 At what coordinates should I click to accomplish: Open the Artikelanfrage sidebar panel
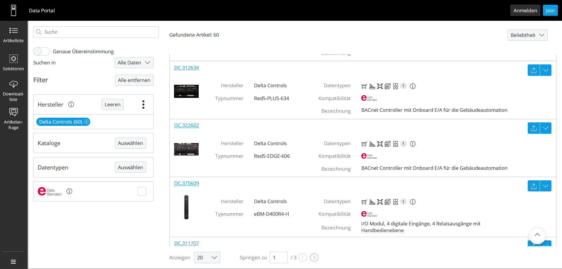coord(13,118)
